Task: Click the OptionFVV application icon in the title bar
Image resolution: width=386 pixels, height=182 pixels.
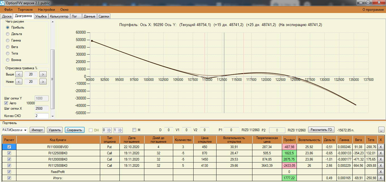Action: [3, 3]
